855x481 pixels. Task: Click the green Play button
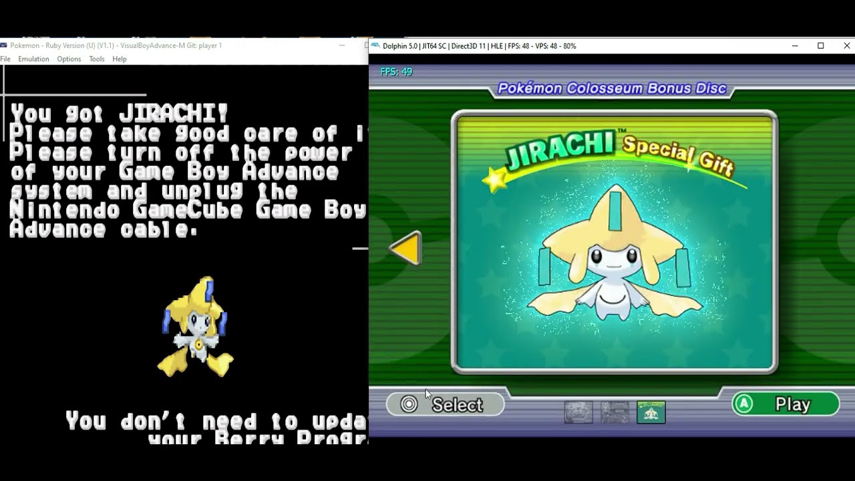click(786, 404)
